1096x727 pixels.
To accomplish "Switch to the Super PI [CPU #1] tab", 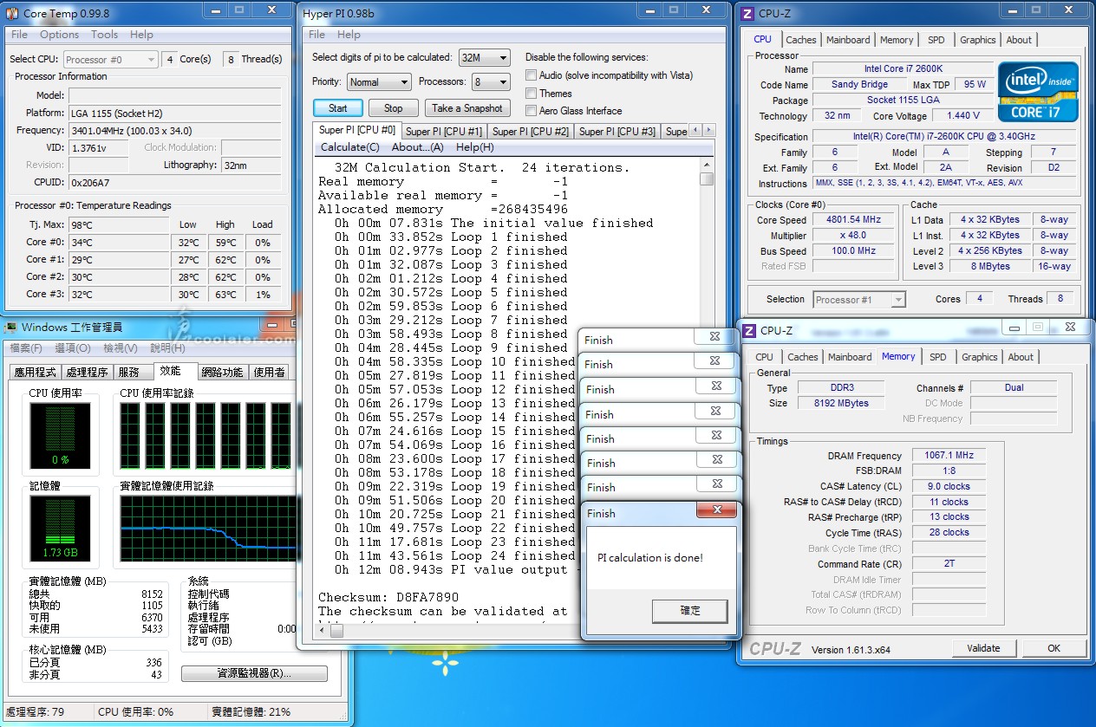I will click(444, 131).
